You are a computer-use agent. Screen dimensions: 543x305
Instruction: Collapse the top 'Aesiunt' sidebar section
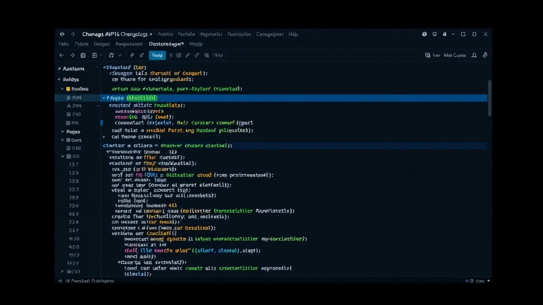coord(59,69)
